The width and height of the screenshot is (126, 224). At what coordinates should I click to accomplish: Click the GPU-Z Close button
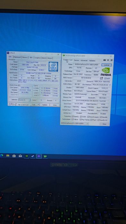pos(105,124)
